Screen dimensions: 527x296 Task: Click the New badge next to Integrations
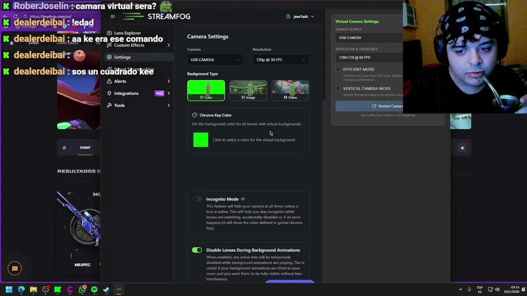159,93
